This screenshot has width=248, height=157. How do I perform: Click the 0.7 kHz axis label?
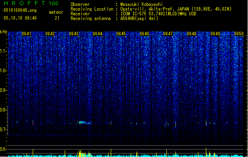[3, 130]
